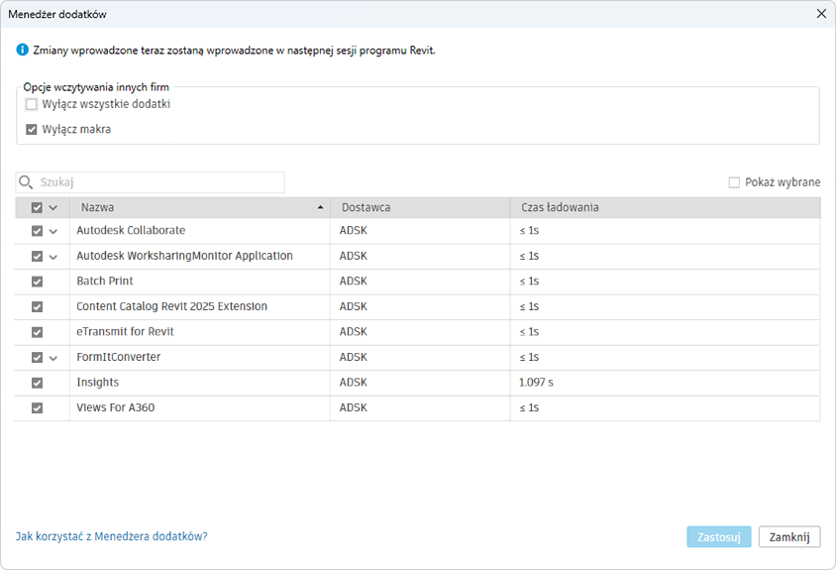Uncheck the Batch Print add-in checkbox

pos(38,282)
